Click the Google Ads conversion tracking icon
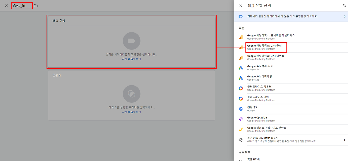Image resolution: width=348 pixels, height=161 pixels. 241,68
